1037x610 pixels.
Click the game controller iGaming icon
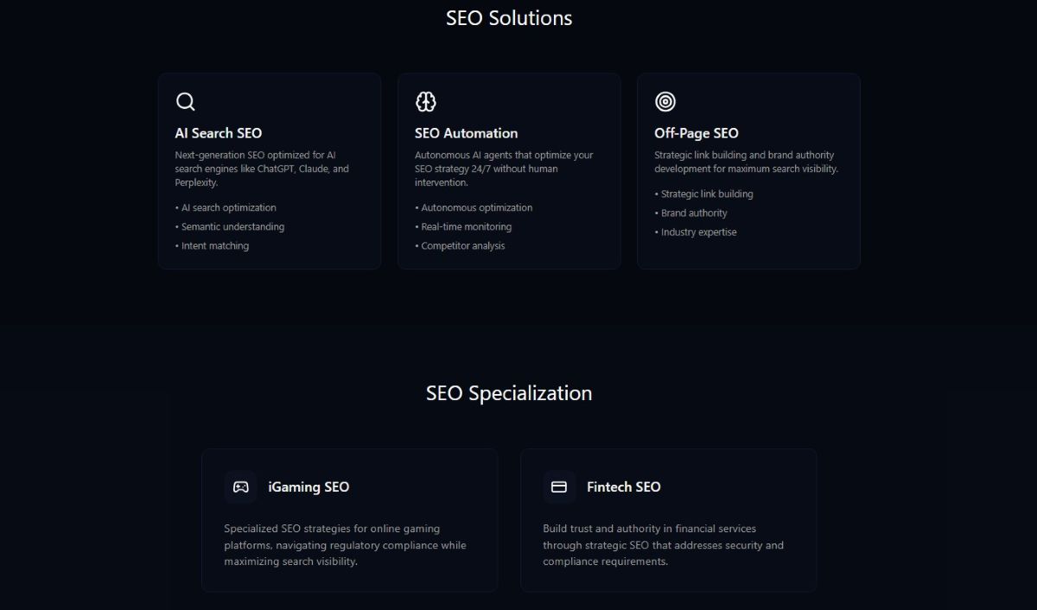click(x=240, y=487)
